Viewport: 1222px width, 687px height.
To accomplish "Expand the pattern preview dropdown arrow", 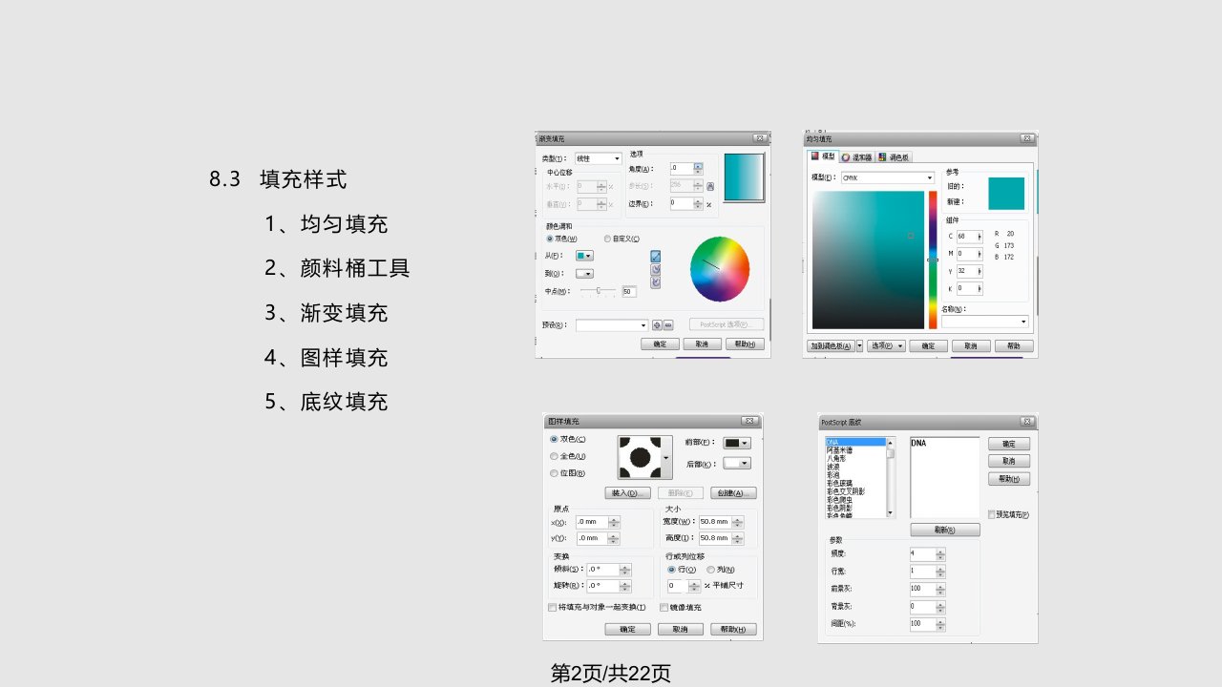I will coord(665,458).
